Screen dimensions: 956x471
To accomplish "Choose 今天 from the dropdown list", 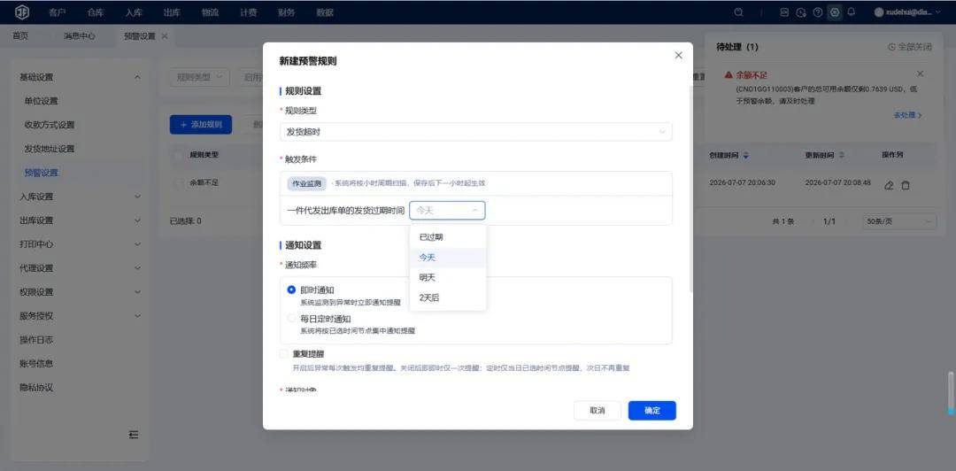I will pyautogui.click(x=448, y=258).
